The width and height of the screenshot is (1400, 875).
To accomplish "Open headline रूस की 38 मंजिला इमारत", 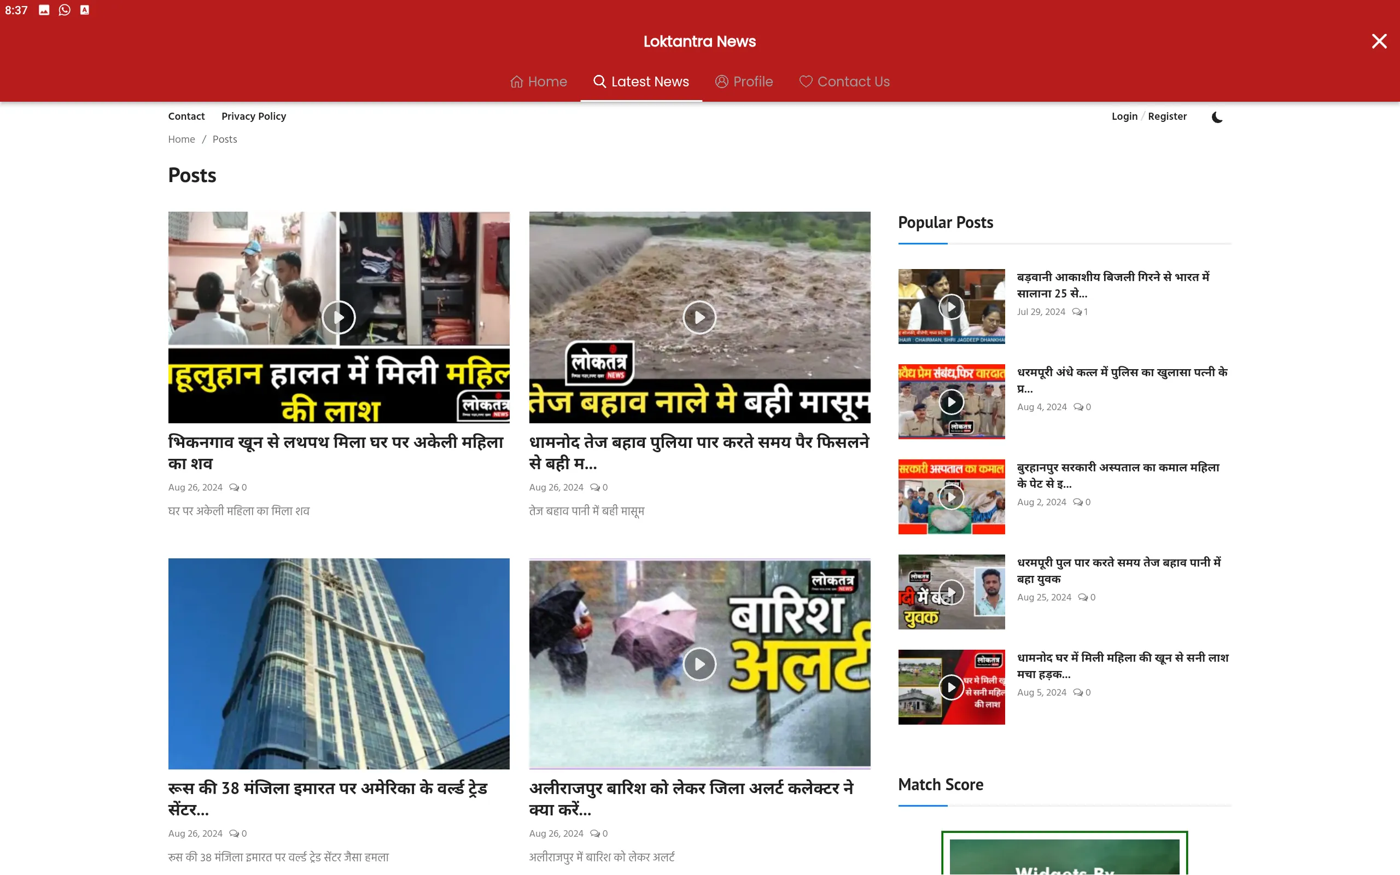I will click(x=328, y=798).
